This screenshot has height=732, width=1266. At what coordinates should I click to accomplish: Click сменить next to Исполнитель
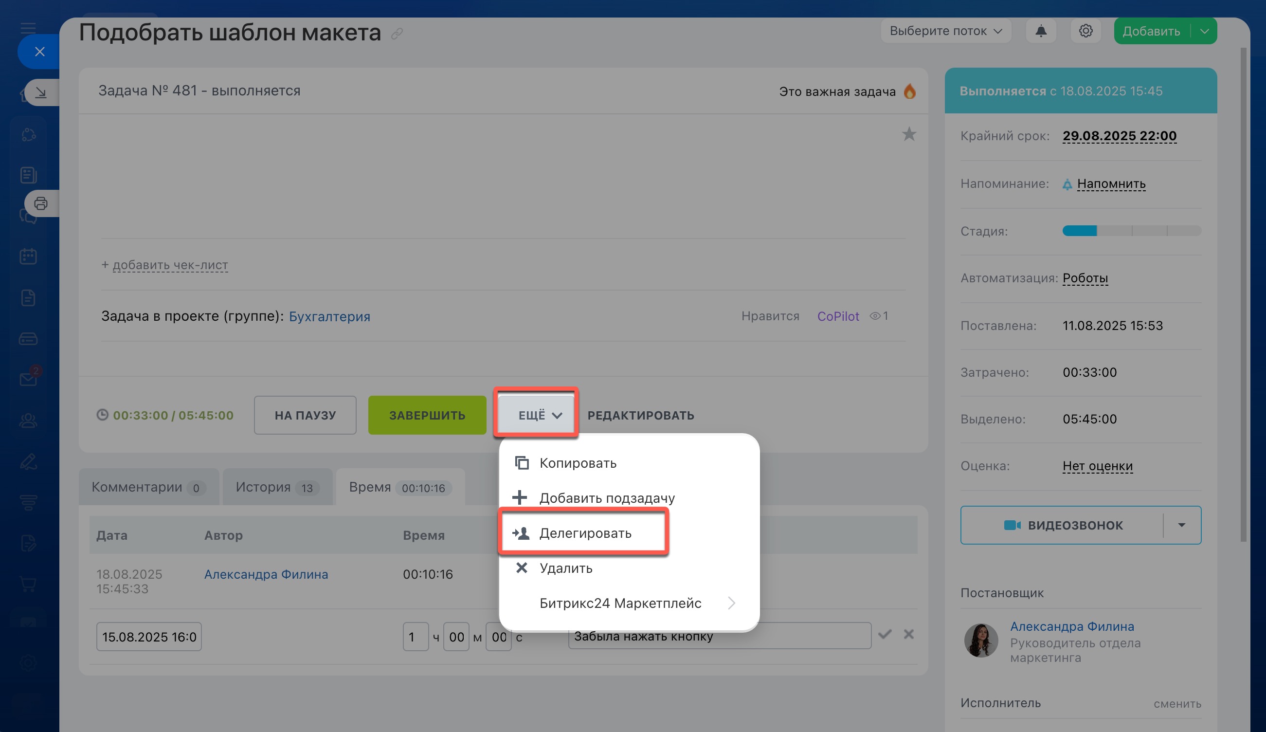(1177, 704)
